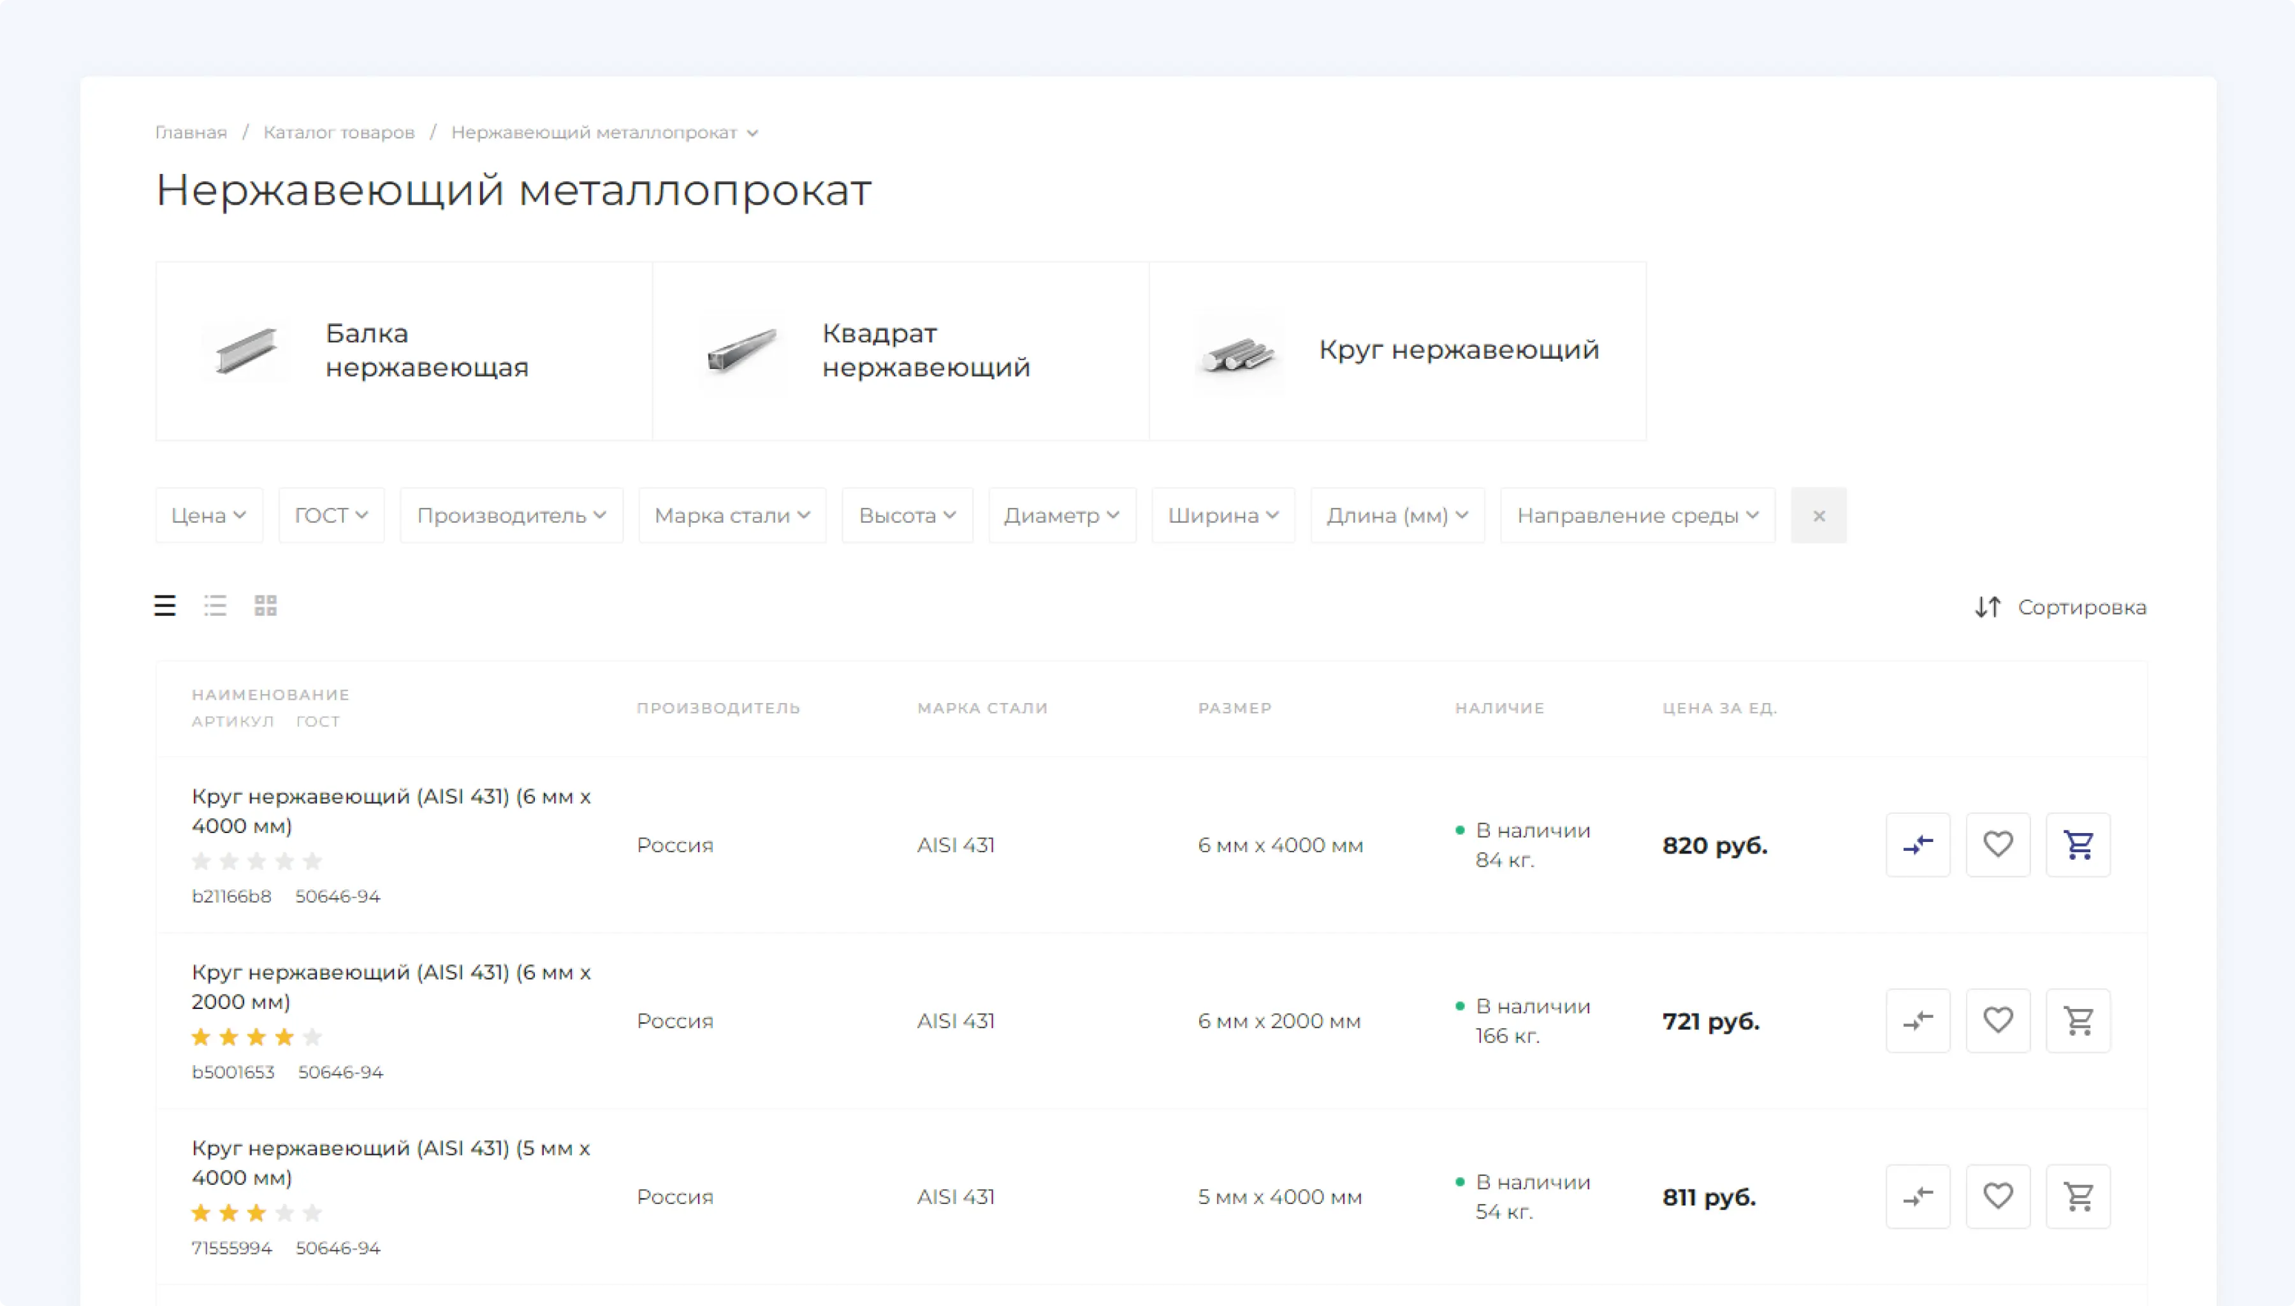The height and width of the screenshot is (1306, 2295).
Task: Add first 820 руб. item to cart
Action: tap(2077, 844)
